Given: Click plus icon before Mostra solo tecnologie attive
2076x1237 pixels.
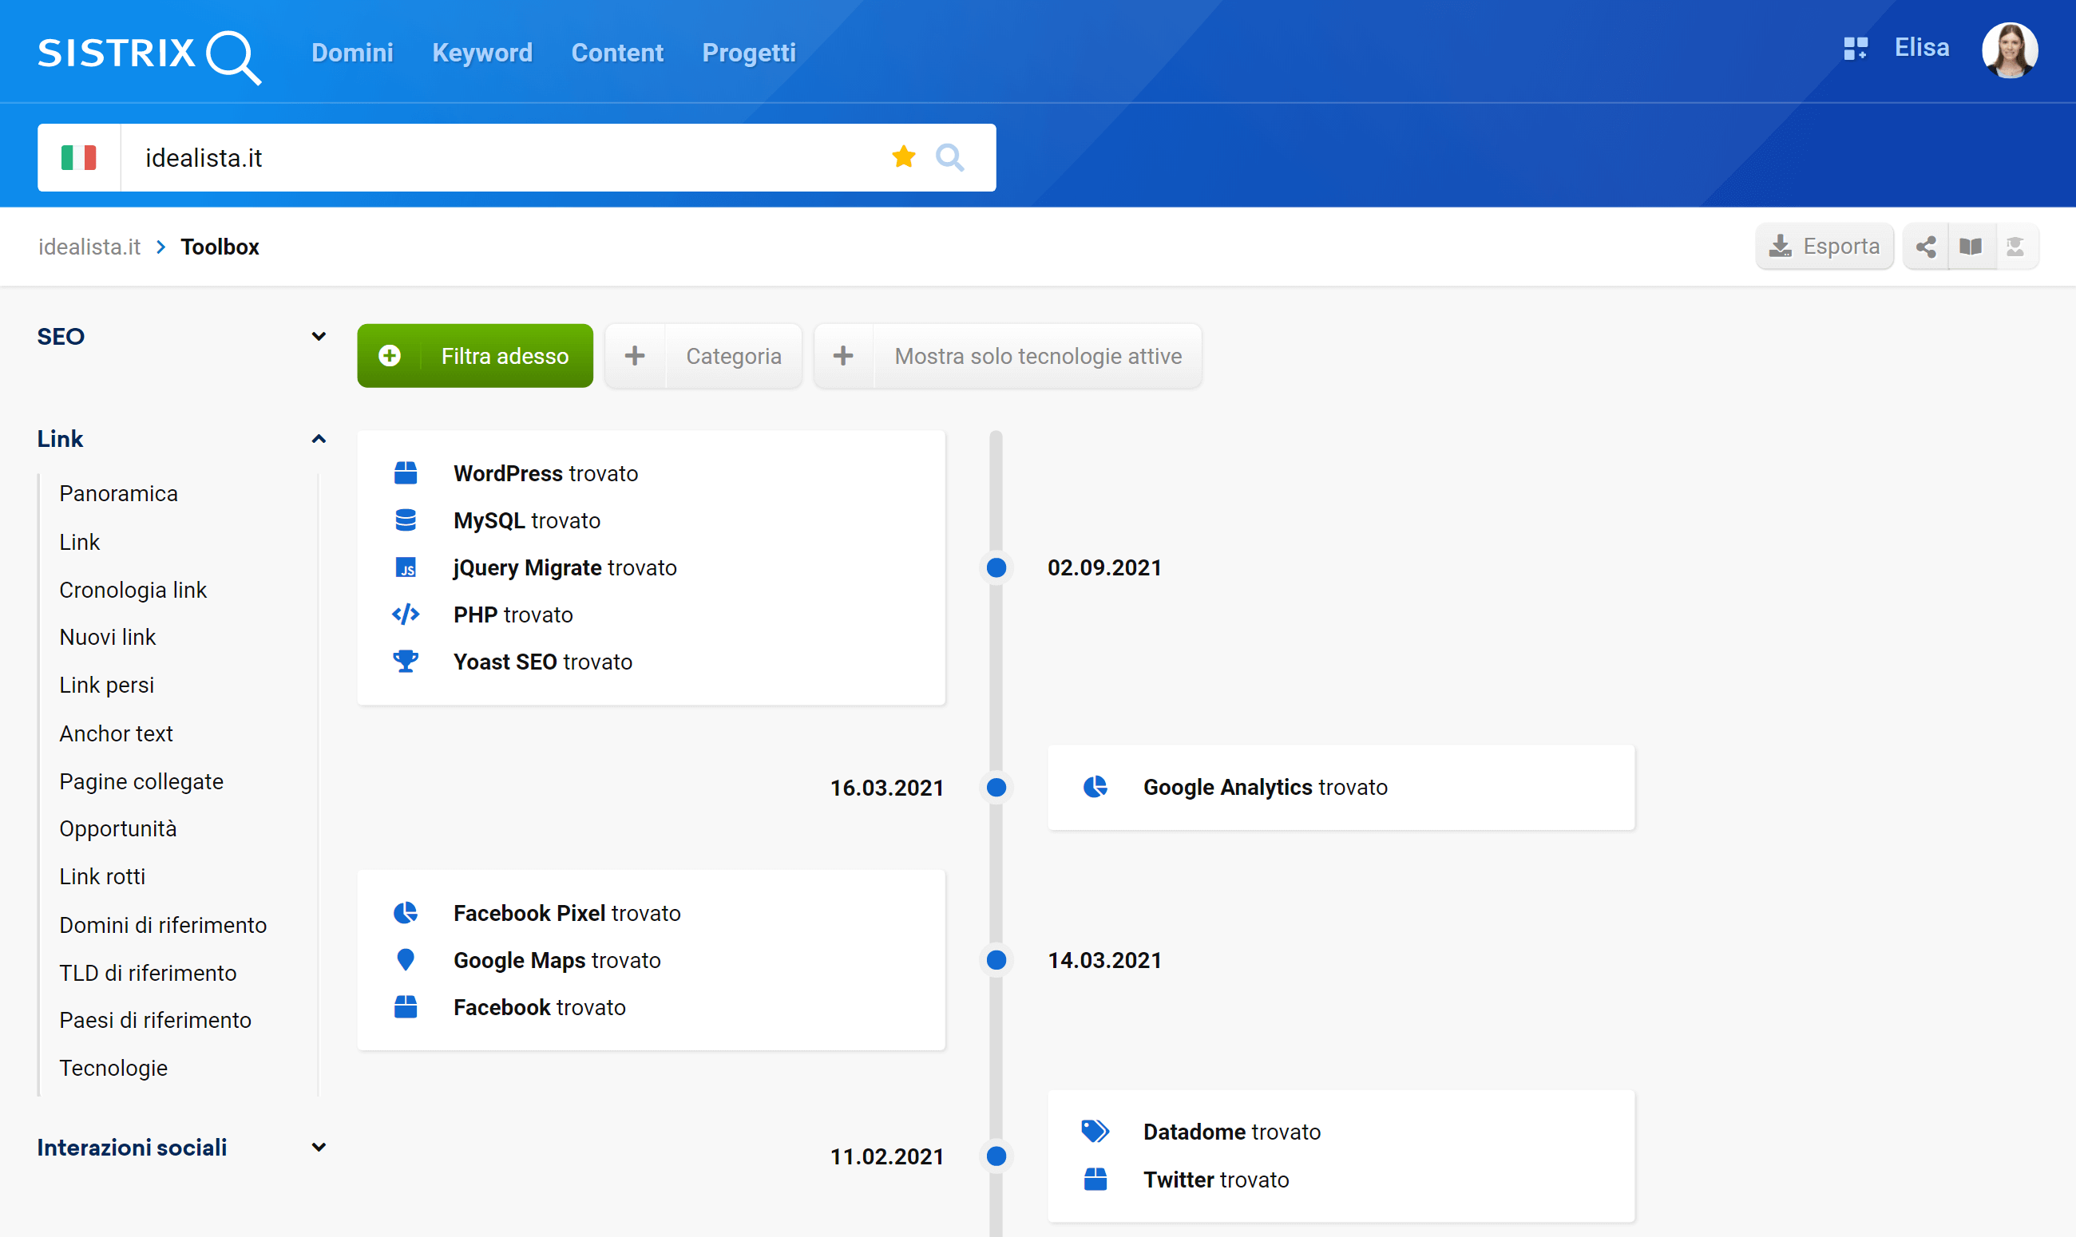Looking at the screenshot, I should 844,356.
